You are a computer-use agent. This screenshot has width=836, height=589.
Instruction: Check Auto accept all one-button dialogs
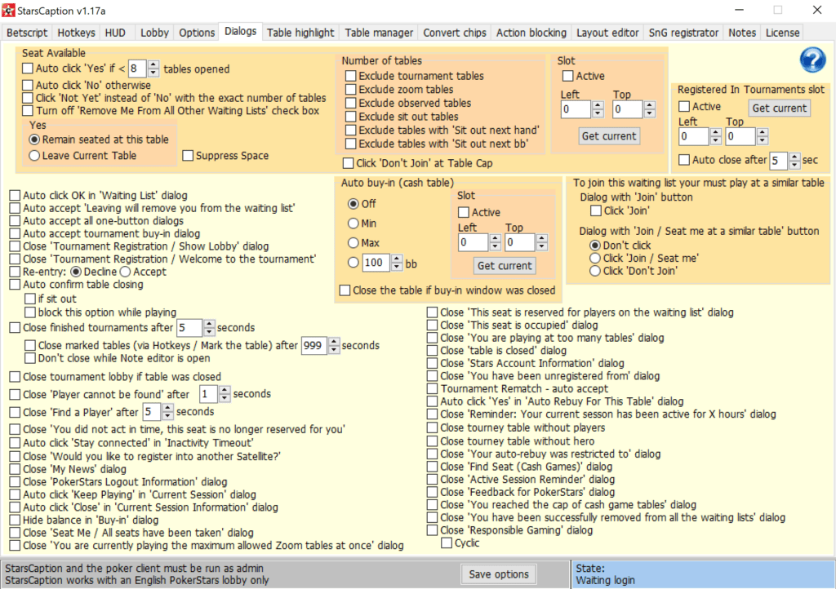pyautogui.click(x=15, y=220)
